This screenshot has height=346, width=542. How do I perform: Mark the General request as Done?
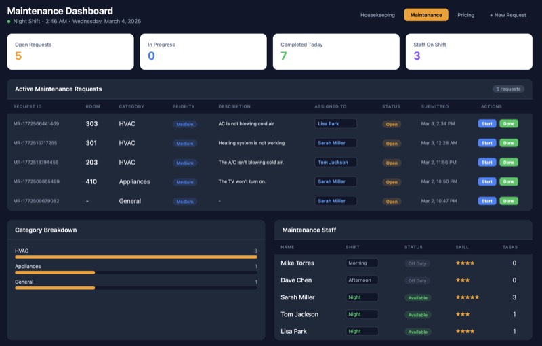tap(509, 201)
